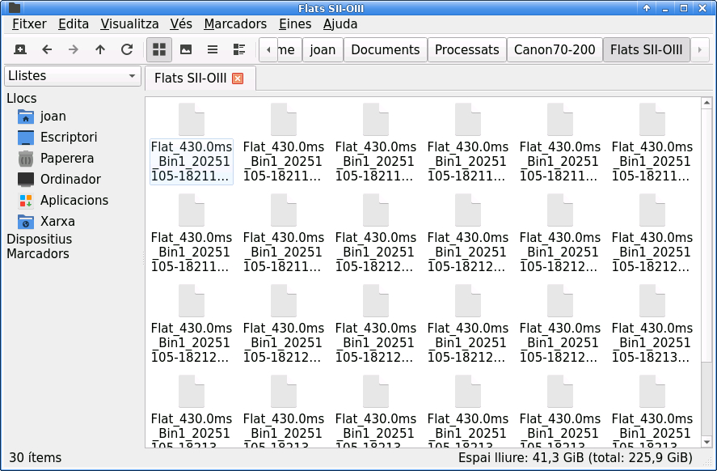Screen dimensions: 717x471
Task: Go up to the parent folder
Action: (100, 49)
